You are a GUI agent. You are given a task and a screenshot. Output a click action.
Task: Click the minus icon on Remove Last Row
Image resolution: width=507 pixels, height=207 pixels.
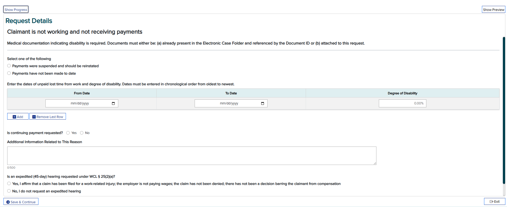point(34,117)
